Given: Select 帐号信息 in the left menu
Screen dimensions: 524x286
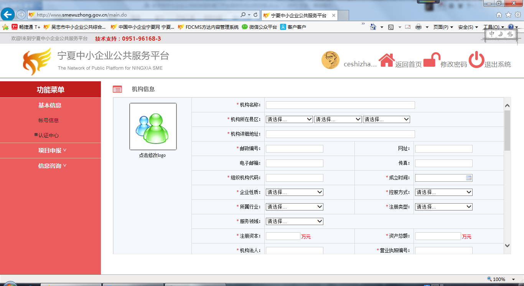Looking at the screenshot, I should point(49,120).
